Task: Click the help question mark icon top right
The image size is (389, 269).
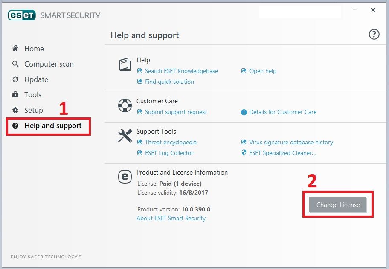Action: (x=374, y=35)
